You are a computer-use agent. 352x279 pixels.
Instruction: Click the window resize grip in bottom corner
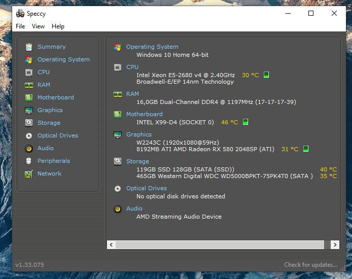[342, 268]
